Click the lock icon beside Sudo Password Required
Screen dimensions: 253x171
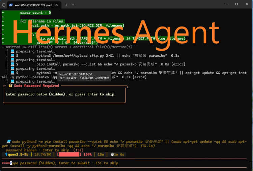10,86
